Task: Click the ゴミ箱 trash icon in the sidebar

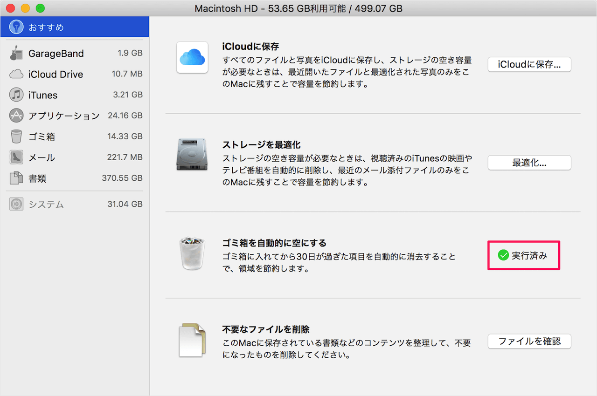Action: click(x=16, y=137)
